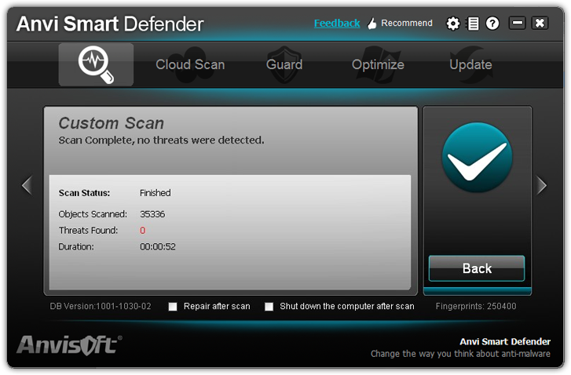This screenshot has height=375, width=571.
Task: Minimize the Anvi Smart Defender window
Action: (x=517, y=24)
